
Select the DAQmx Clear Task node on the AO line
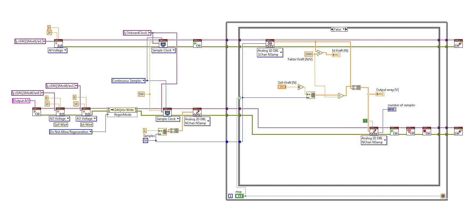tap(458, 131)
